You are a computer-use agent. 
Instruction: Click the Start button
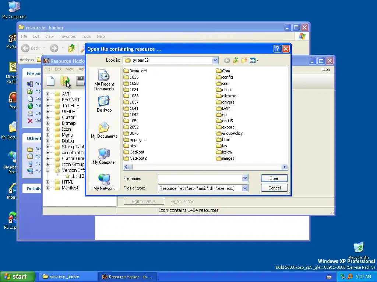17,276
